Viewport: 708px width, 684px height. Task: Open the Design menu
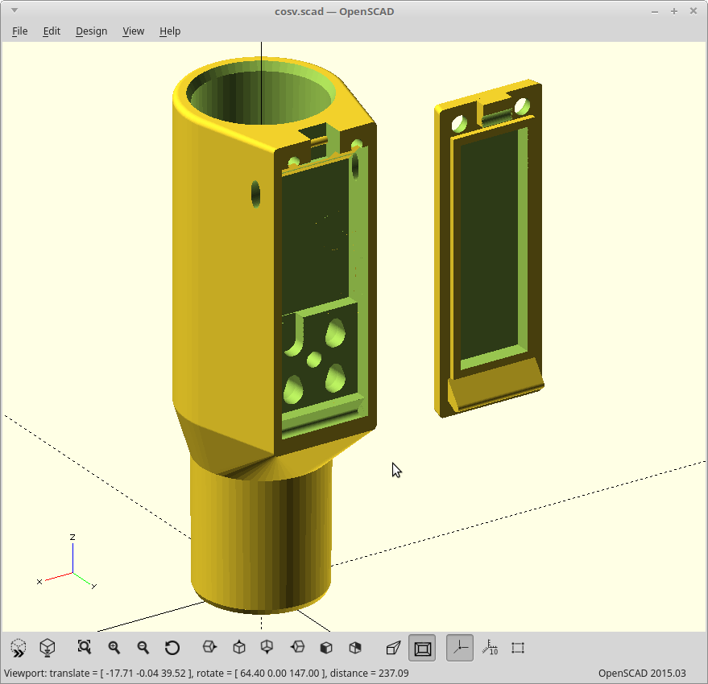(x=91, y=31)
